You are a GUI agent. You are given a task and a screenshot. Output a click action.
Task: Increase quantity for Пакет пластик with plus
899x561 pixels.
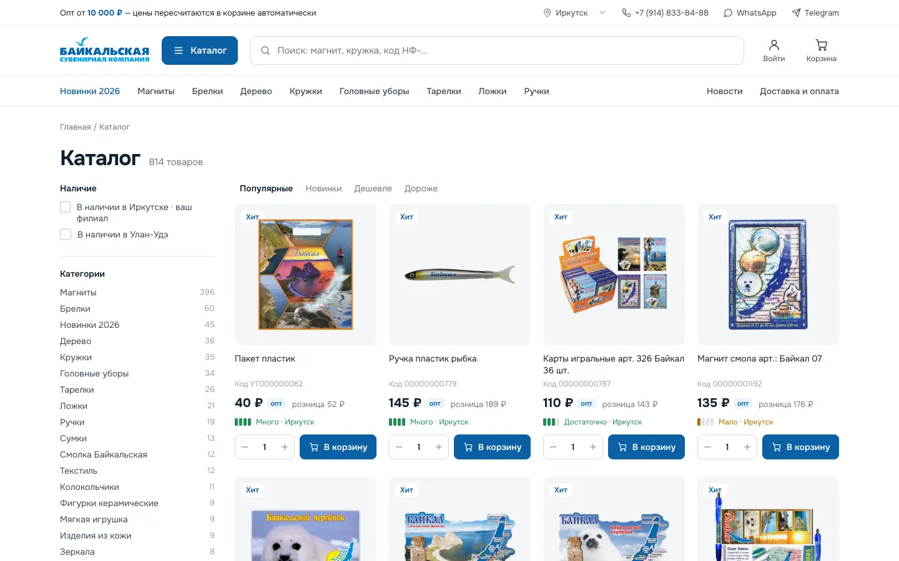coord(285,447)
